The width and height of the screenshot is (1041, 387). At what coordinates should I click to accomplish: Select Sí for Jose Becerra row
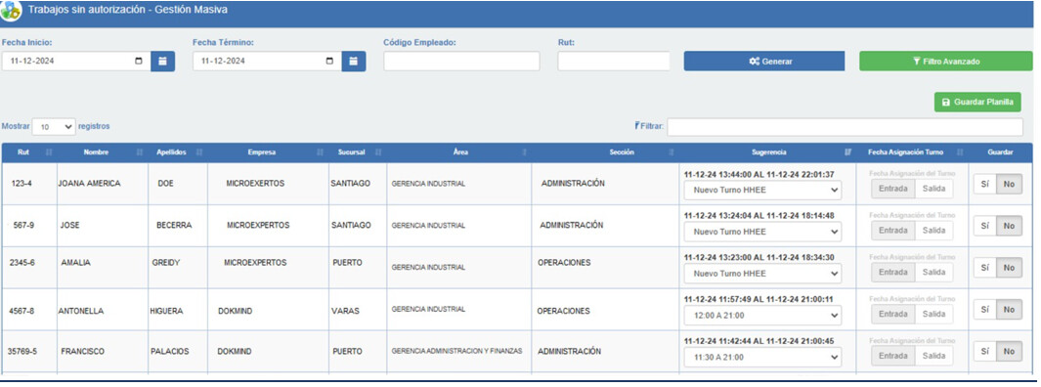[985, 226]
